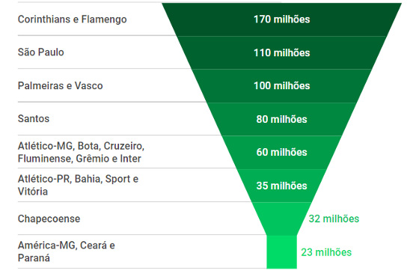Click the 100 milhões funnel band
The width and height of the screenshot is (419, 271).
pyautogui.click(x=281, y=86)
